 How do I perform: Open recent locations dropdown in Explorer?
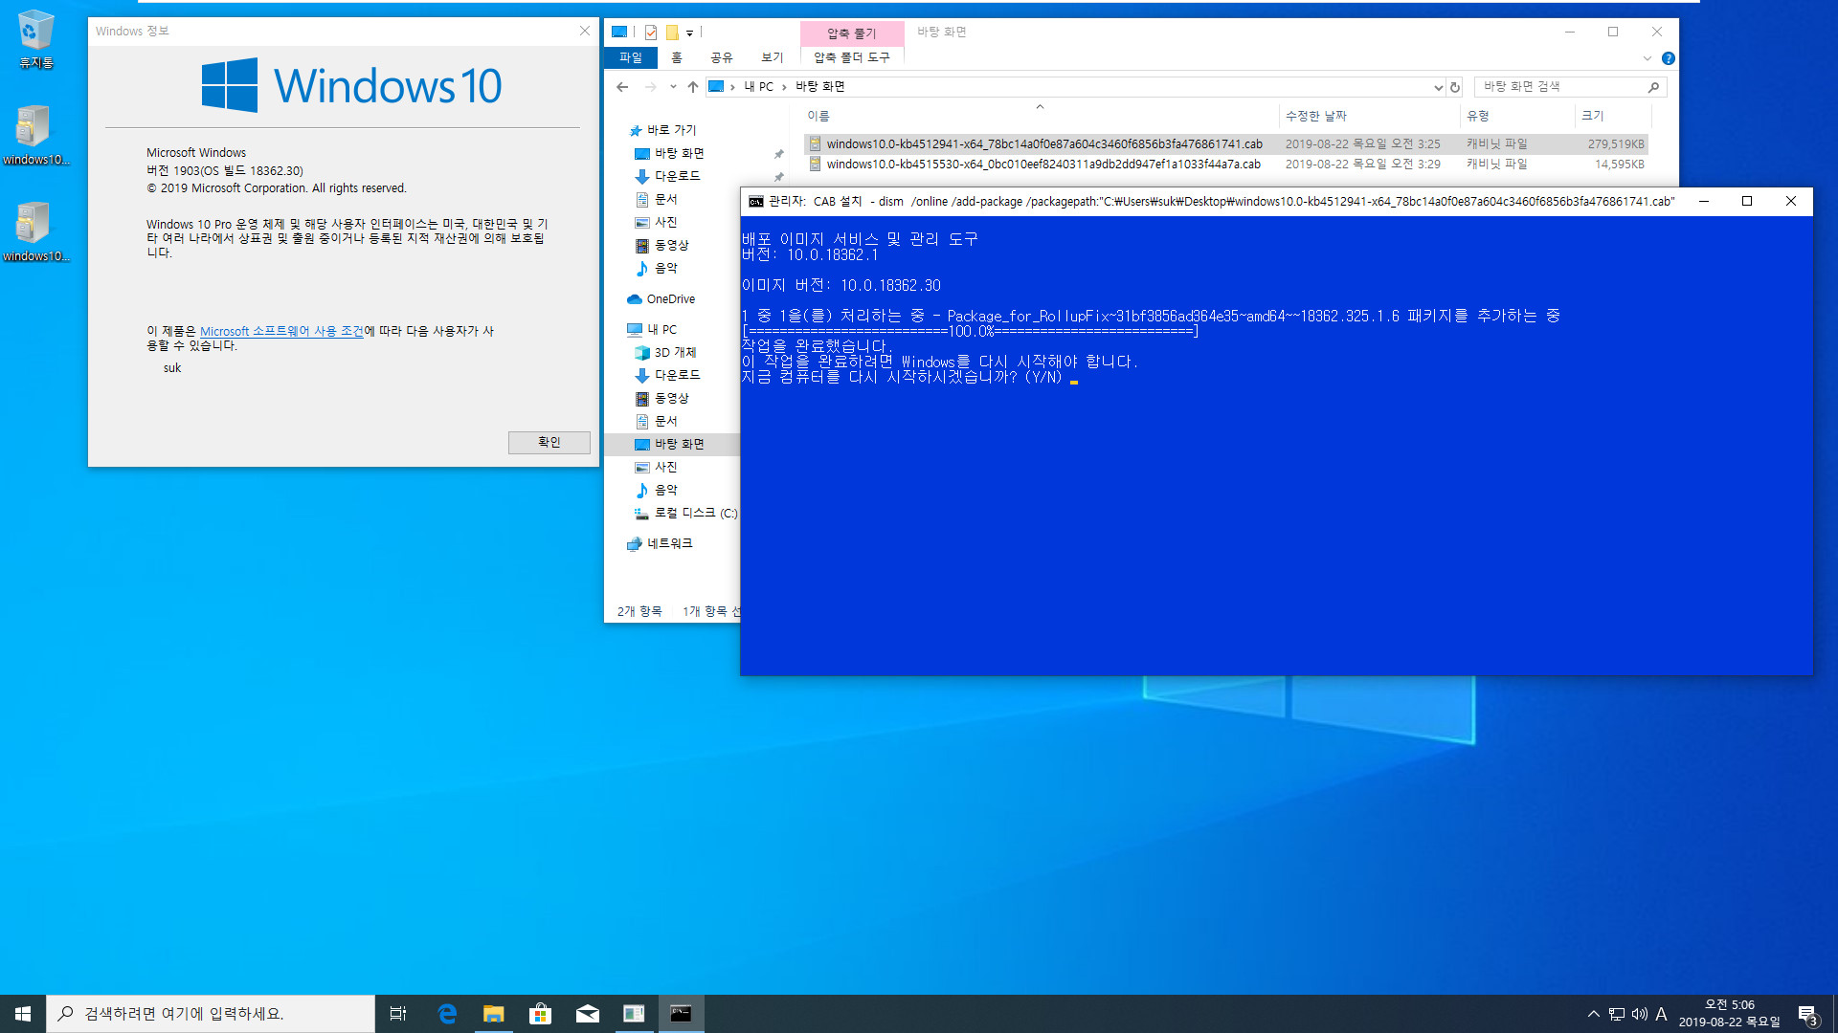[x=673, y=87]
